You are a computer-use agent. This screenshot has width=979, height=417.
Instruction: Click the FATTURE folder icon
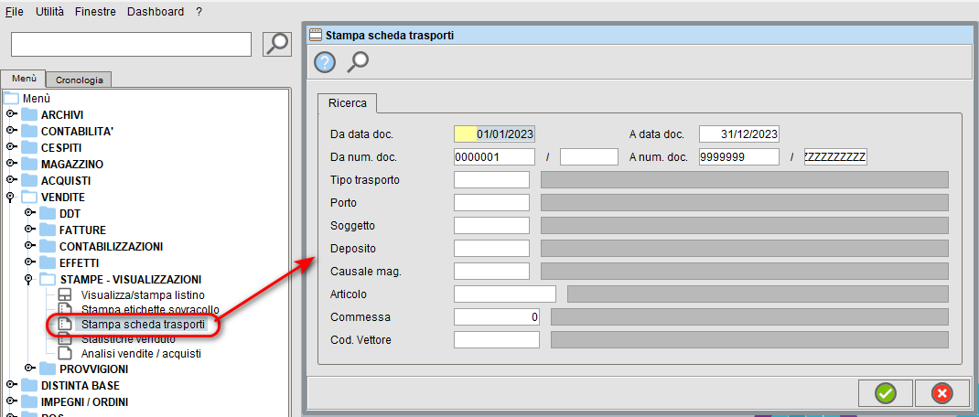48,230
